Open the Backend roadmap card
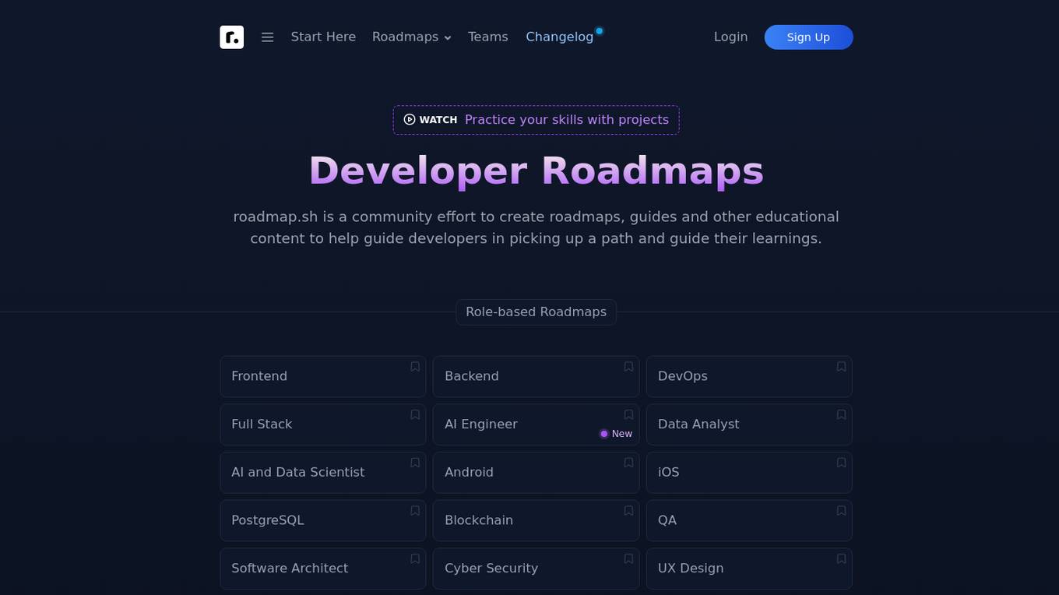This screenshot has width=1059, height=595. coord(536,377)
